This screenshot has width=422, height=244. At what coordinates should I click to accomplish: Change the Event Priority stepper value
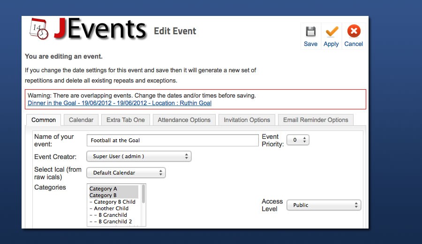click(305, 140)
